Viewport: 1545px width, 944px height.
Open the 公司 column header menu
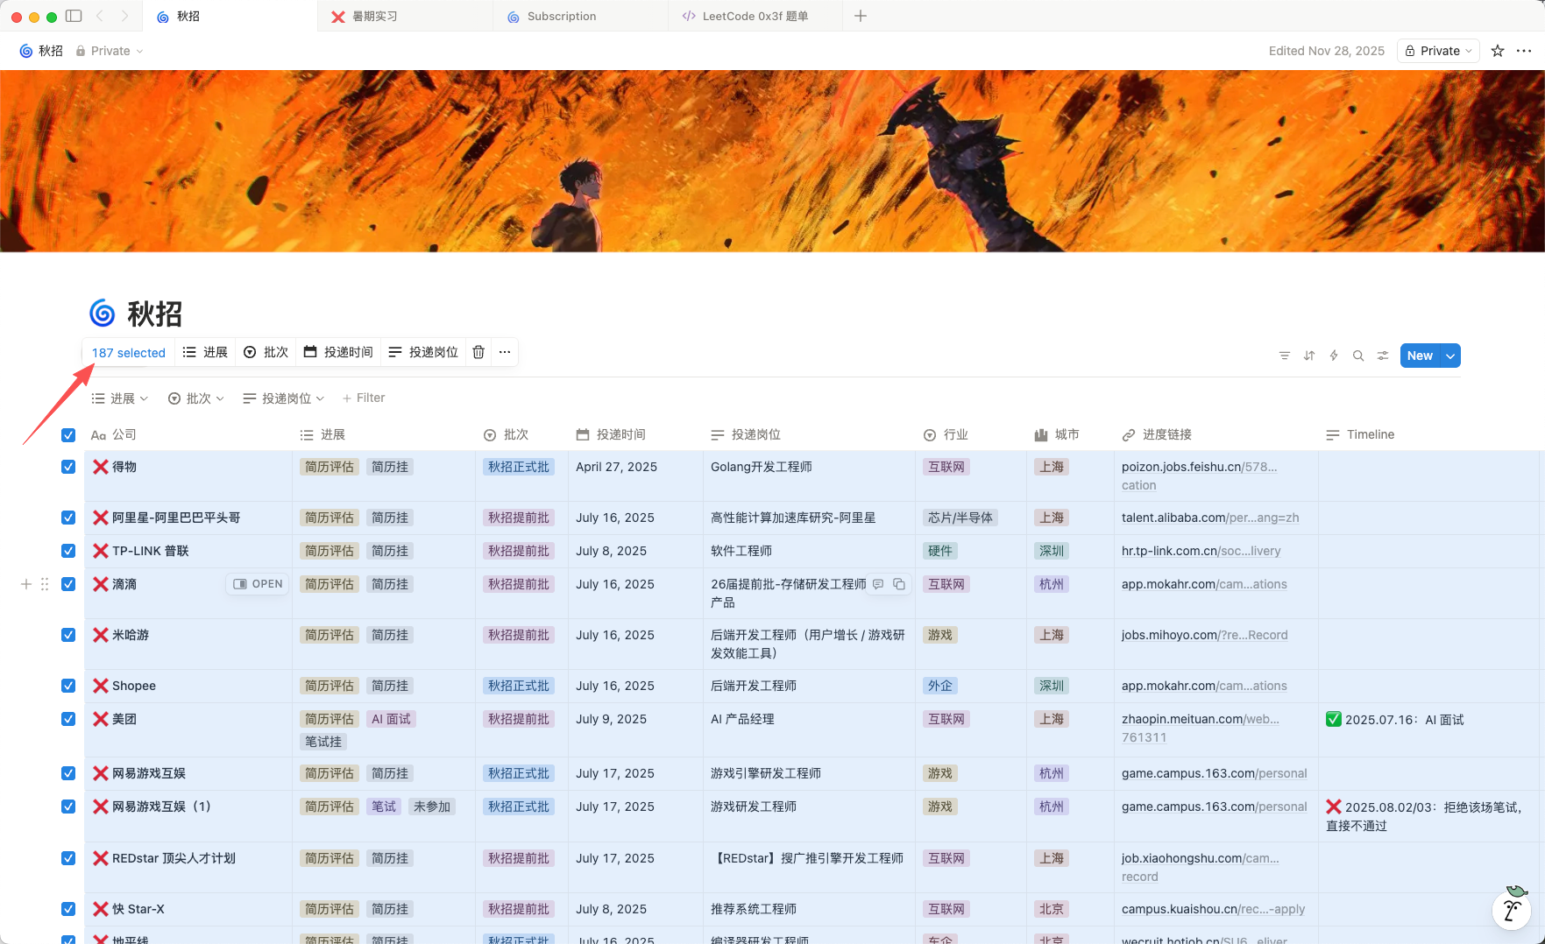point(114,435)
